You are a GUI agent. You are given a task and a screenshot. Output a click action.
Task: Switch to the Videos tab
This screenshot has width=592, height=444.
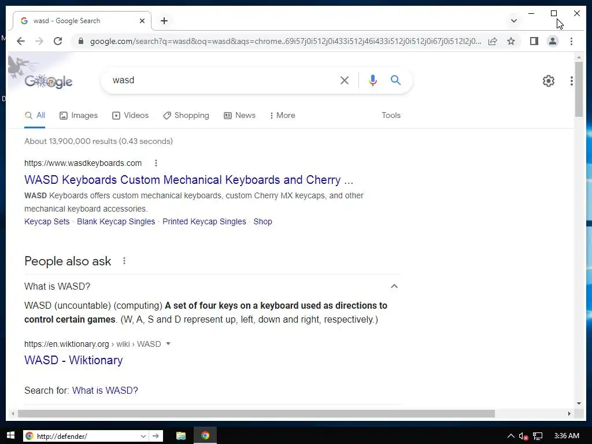130,116
